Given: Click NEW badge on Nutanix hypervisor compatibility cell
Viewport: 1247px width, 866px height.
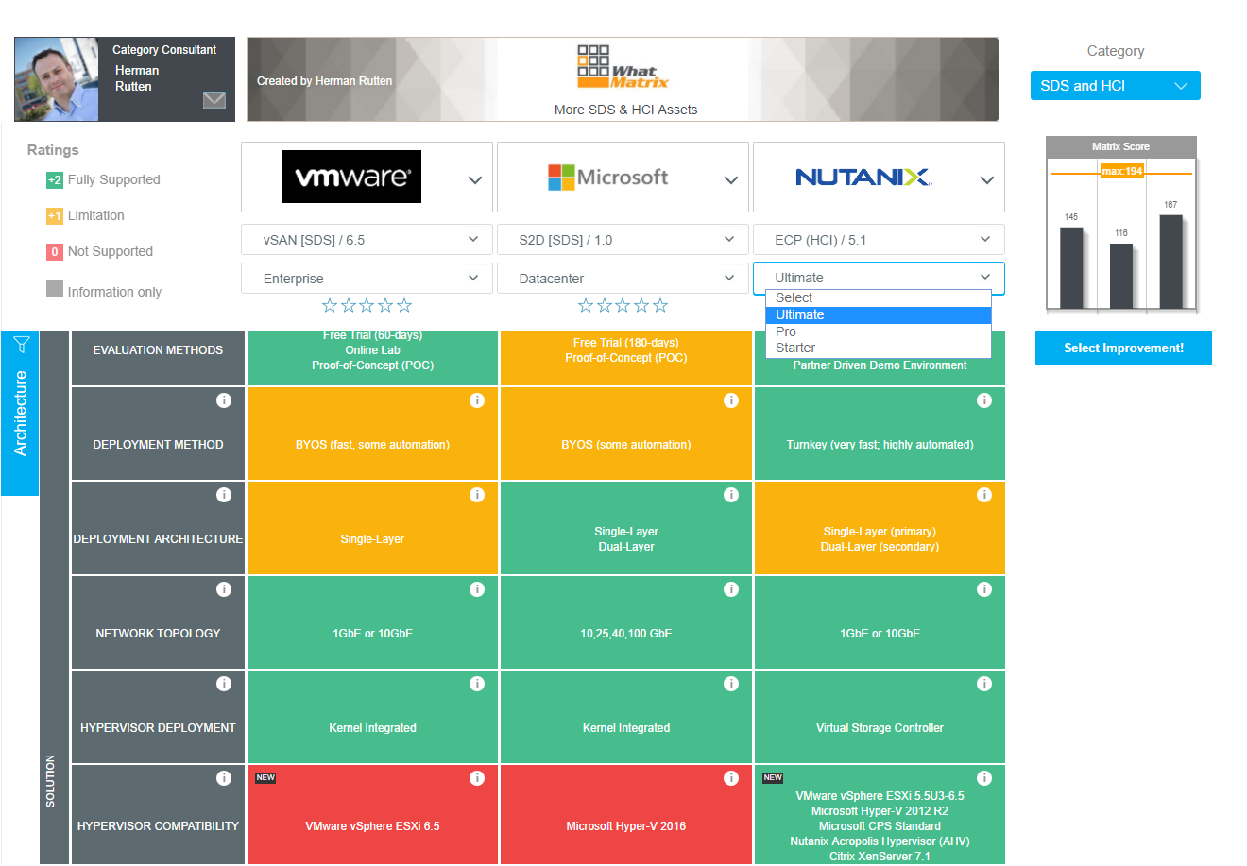Looking at the screenshot, I should [x=773, y=778].
